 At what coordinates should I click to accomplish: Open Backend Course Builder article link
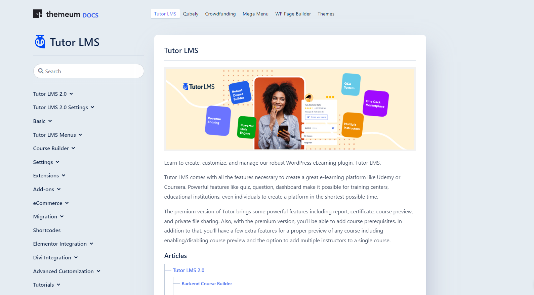(x=207, y=284)
